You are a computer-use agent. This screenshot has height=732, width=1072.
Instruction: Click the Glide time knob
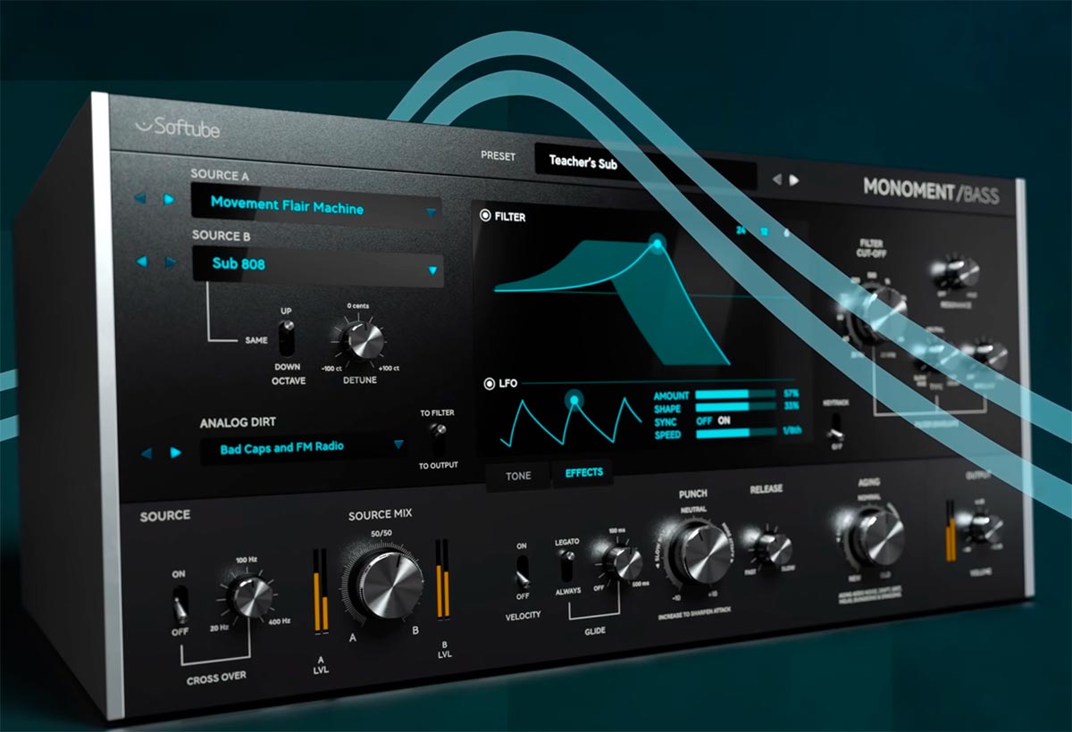point(624,562)
